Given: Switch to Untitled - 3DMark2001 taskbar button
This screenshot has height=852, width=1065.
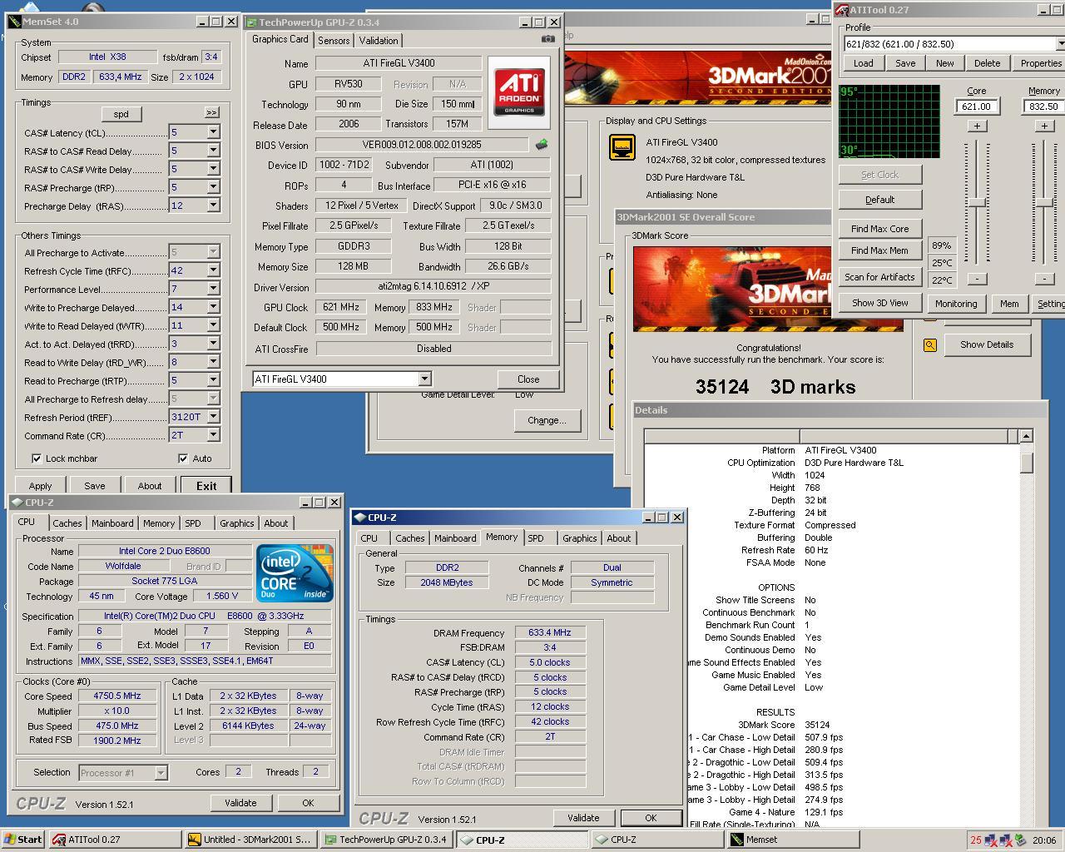Looking at the screenshot, I should tap(250, 840).
